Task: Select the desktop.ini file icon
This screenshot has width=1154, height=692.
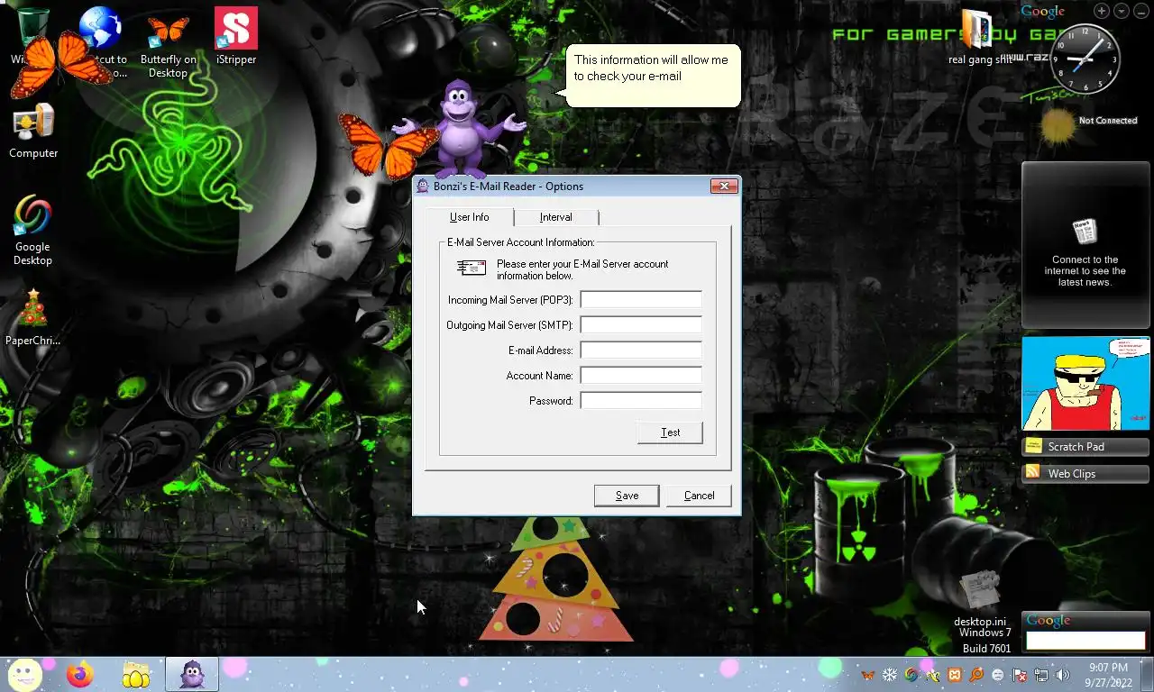Action: tap(980, 599)
